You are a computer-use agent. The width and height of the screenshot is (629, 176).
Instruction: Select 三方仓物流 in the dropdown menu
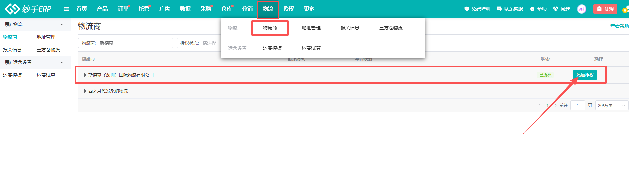[391, 28]
